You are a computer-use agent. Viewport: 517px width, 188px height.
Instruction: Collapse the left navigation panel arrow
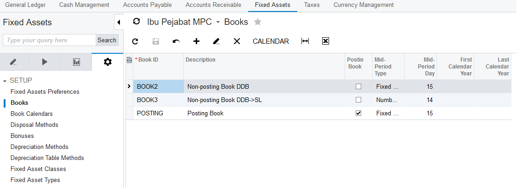119,22
